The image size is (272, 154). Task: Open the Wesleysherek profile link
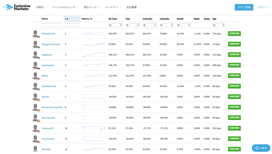pos(48,34)
